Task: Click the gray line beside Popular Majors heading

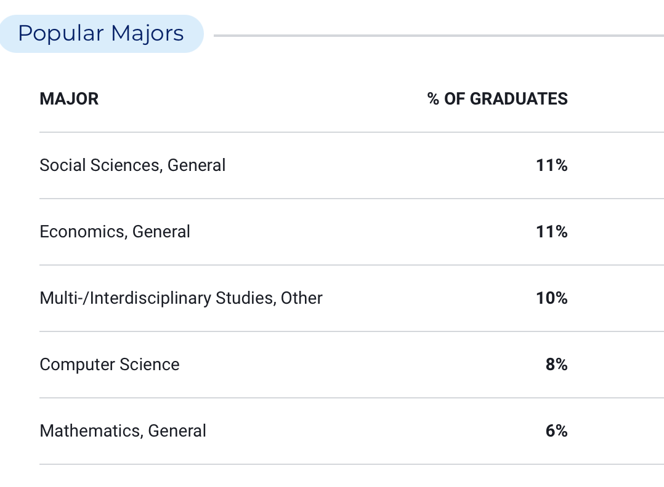Action: click(x=439, y=36)
